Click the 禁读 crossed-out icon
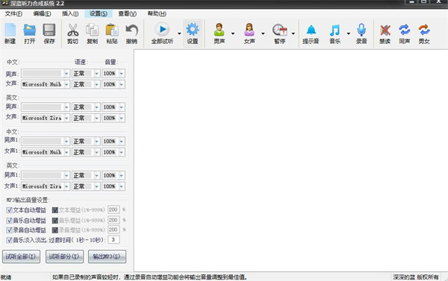This screenshot has height=281, width=448. pos(385,34)
